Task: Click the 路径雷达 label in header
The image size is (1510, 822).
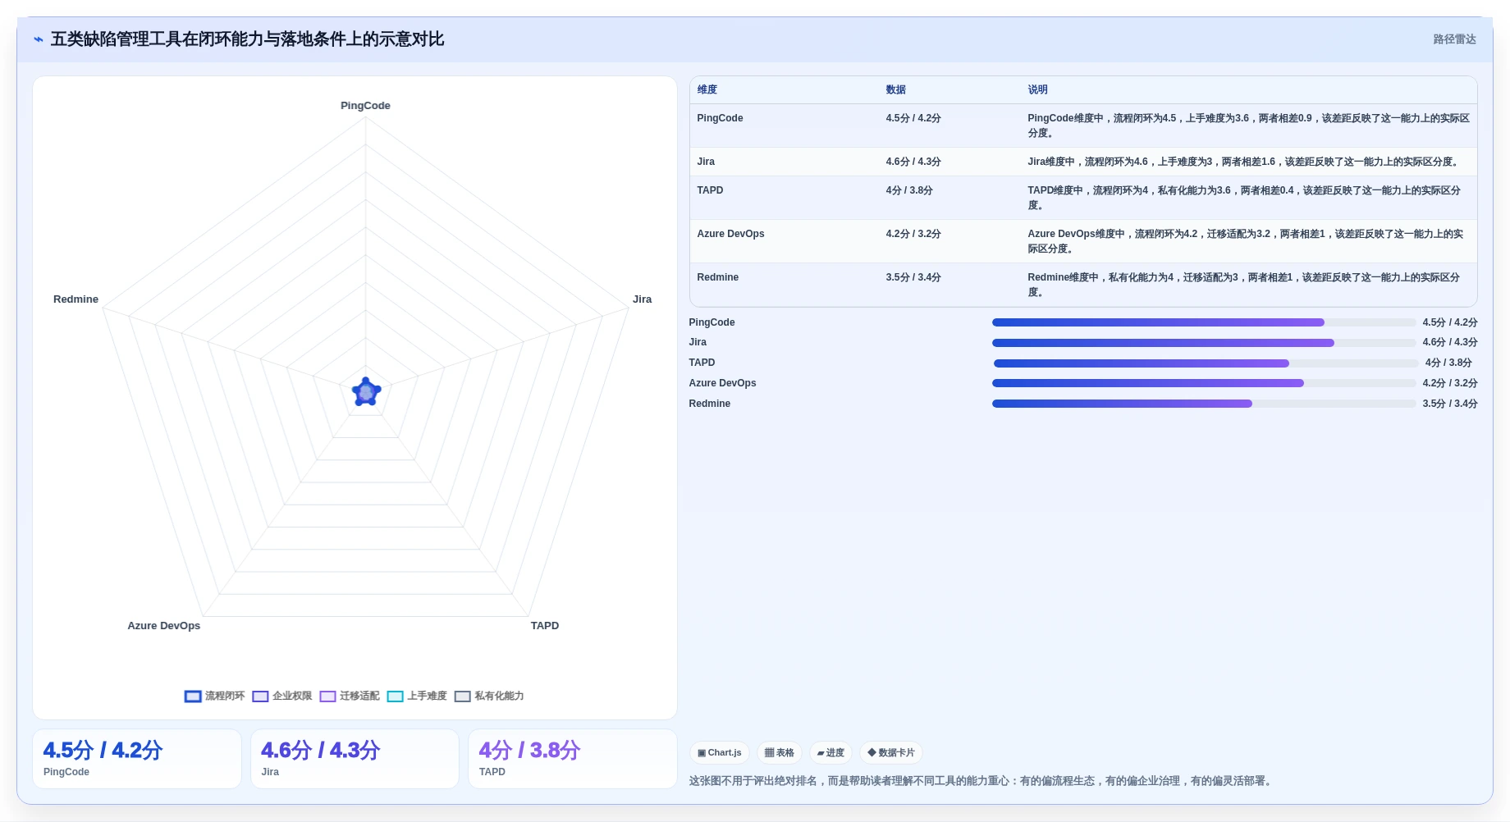Action: (1455, 39)
